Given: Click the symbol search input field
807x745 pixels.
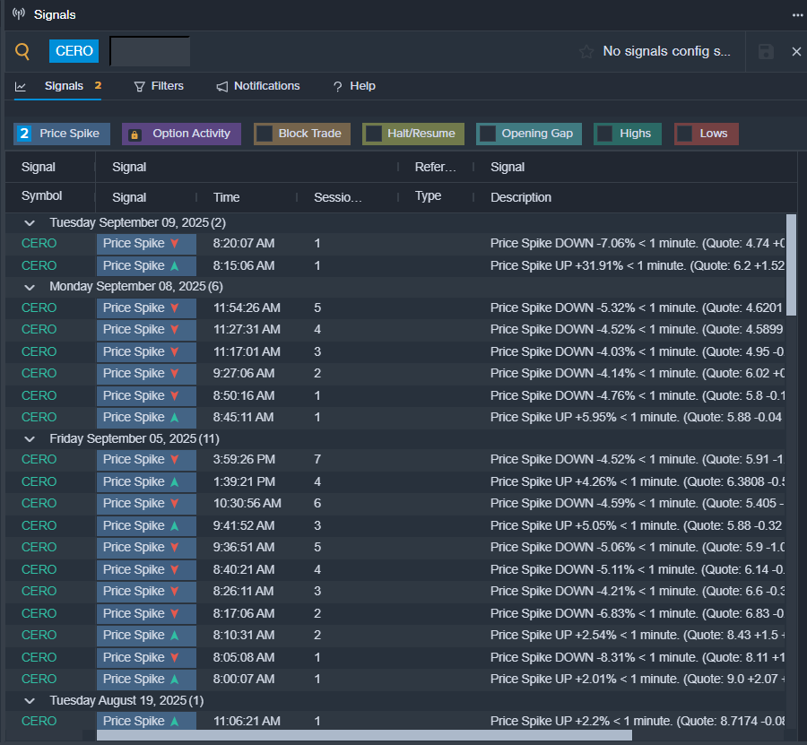Looking at the screenshot, I should [x=150, y=51].
